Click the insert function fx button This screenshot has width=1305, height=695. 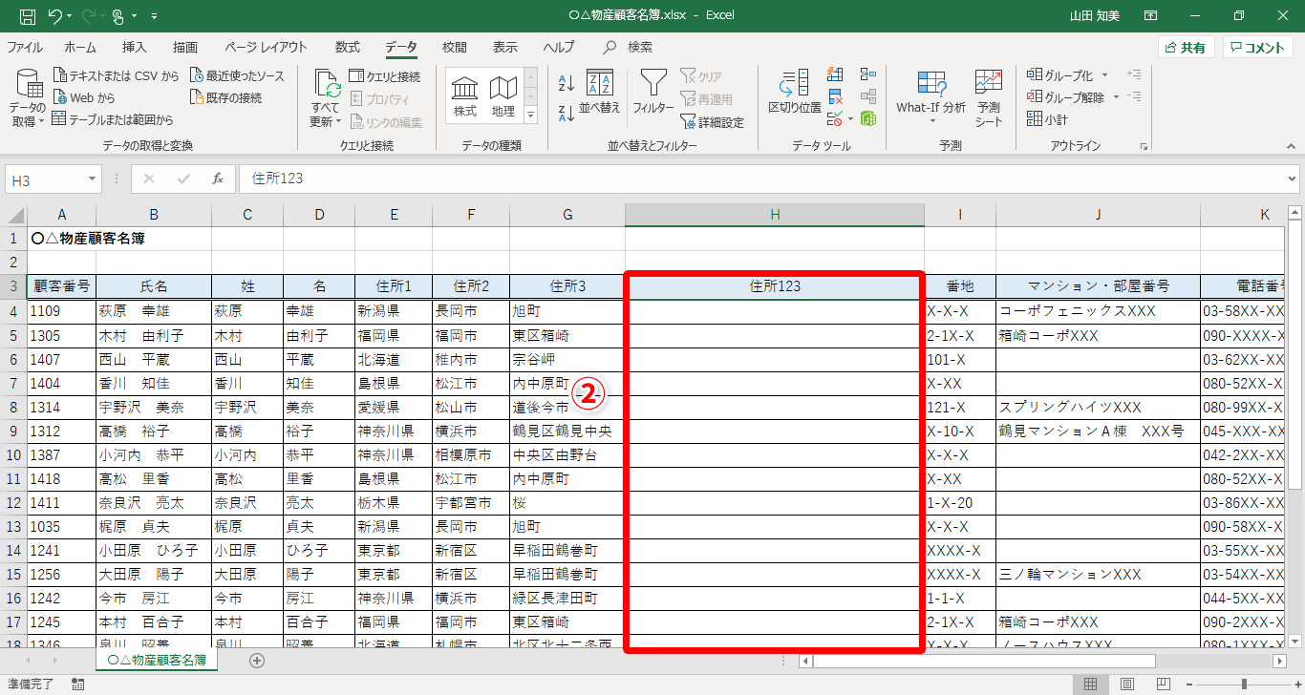click(x=218, y=179)
